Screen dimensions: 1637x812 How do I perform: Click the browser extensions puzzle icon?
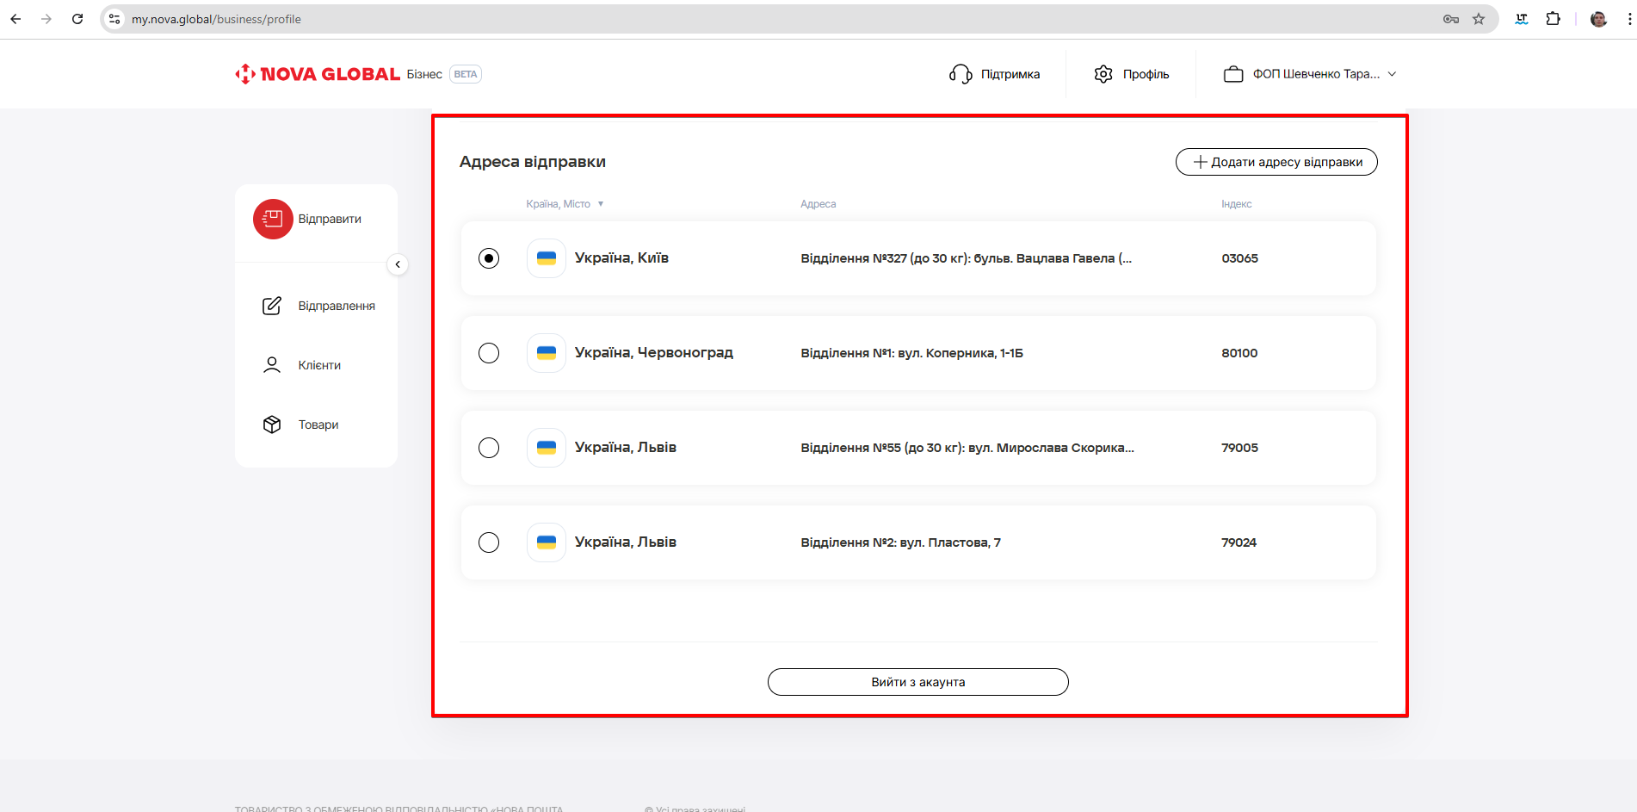1553,19
